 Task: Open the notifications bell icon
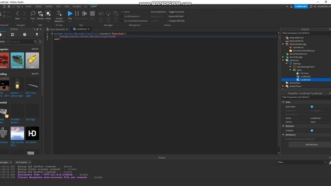pos(292,7)
